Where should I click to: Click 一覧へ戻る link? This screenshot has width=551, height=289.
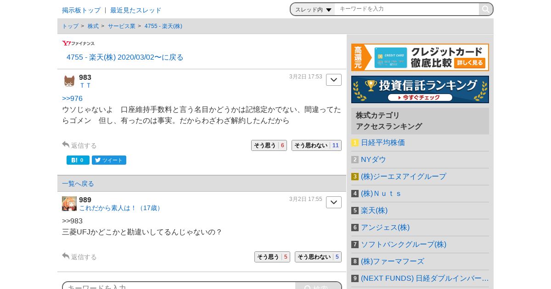(x=78, y=183)
